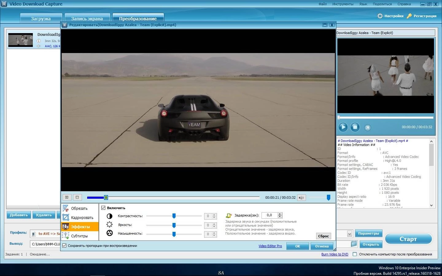Confirm edits with the OK button
The height and width of the screenshot is (276, 442).
coord(297,246)
